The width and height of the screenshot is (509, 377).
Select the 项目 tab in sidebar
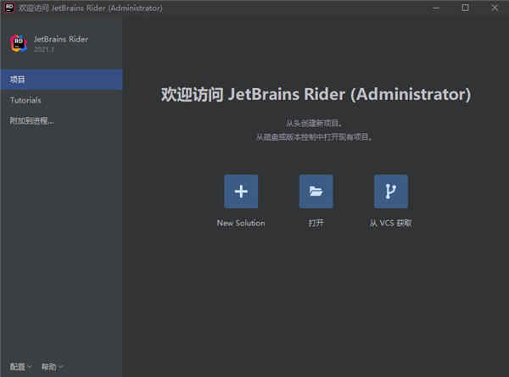[61, 79]
